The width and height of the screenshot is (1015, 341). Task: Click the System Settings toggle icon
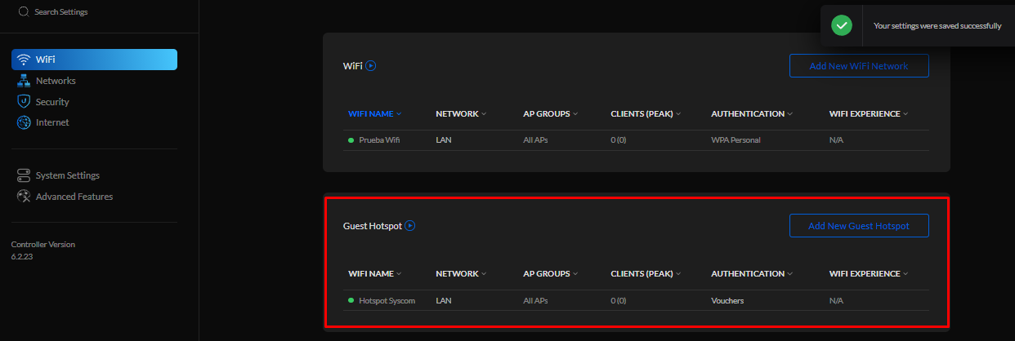pyautogui.click(x=23, y=175)
